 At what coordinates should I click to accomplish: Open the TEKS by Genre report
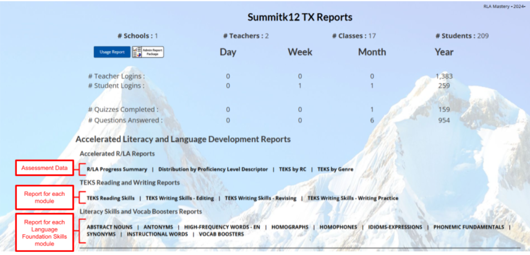pyautogui.click(x=335, y=170)
